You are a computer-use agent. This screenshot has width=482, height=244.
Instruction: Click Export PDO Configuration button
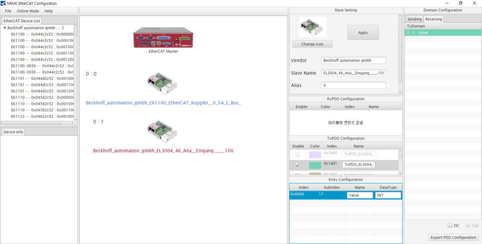click(x=453, y=237)
